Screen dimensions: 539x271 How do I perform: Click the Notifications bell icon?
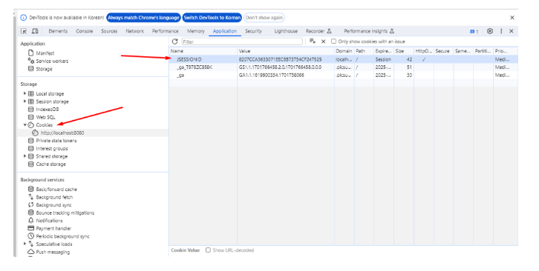coord(31,221)
